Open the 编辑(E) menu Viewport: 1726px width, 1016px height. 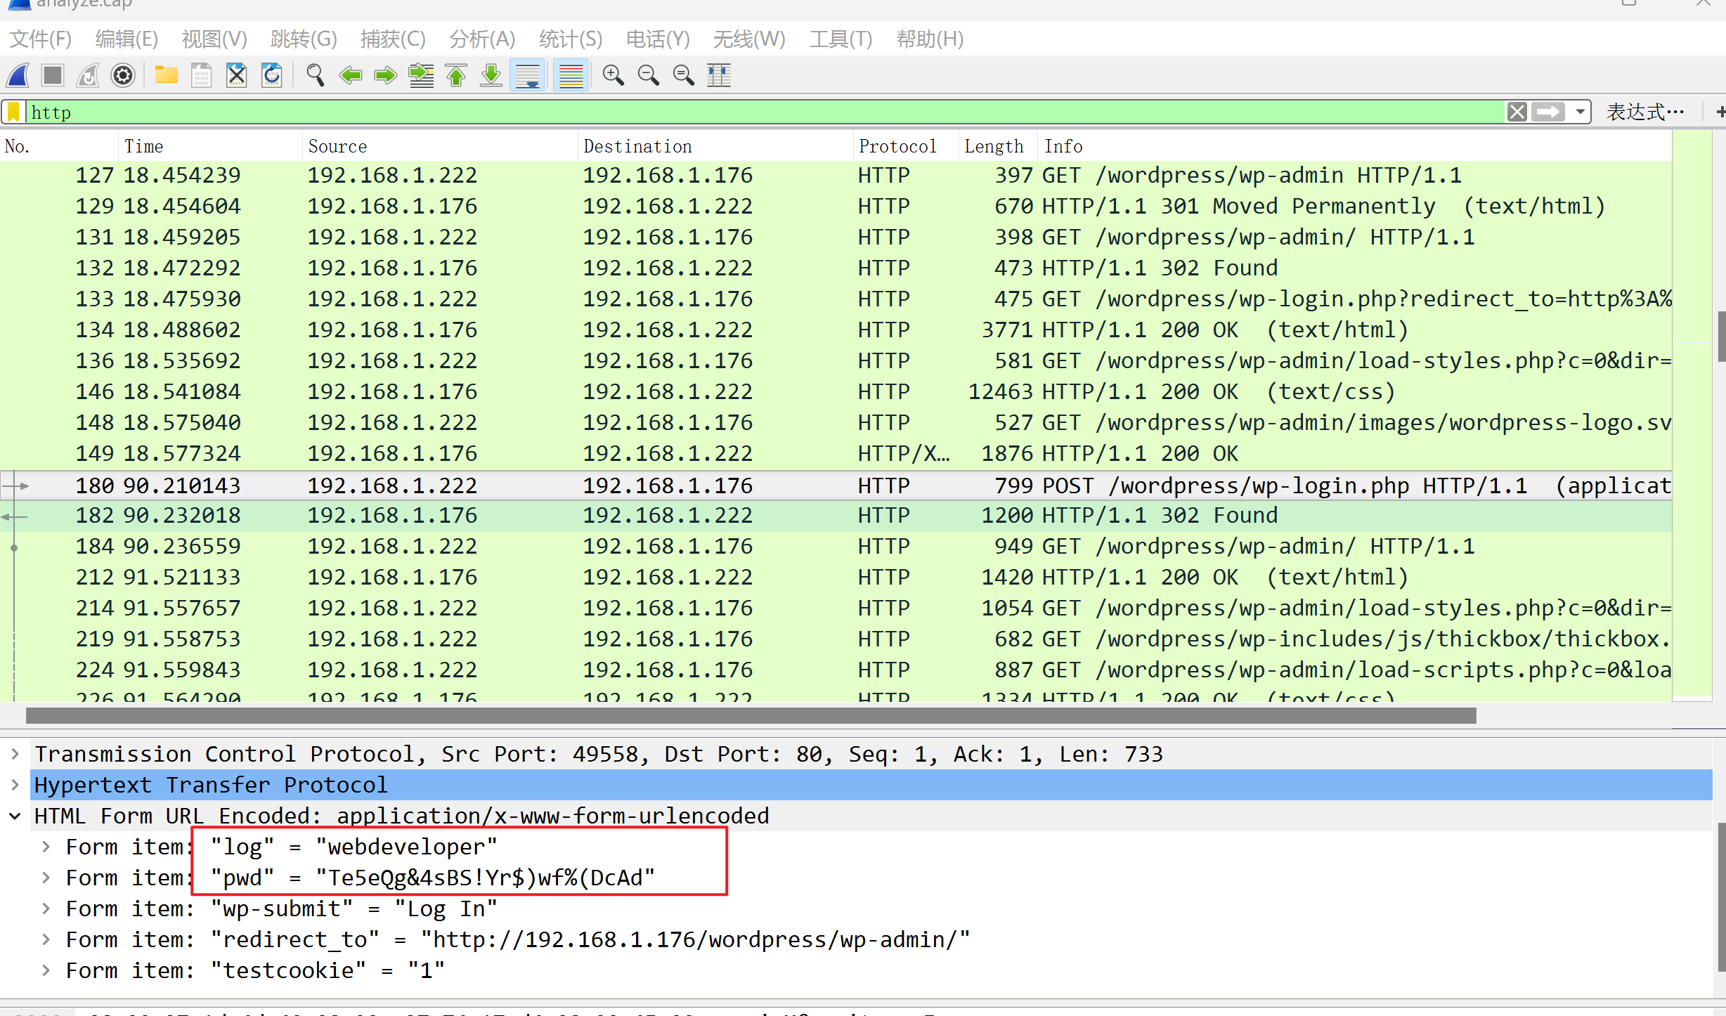coord(126,39)
